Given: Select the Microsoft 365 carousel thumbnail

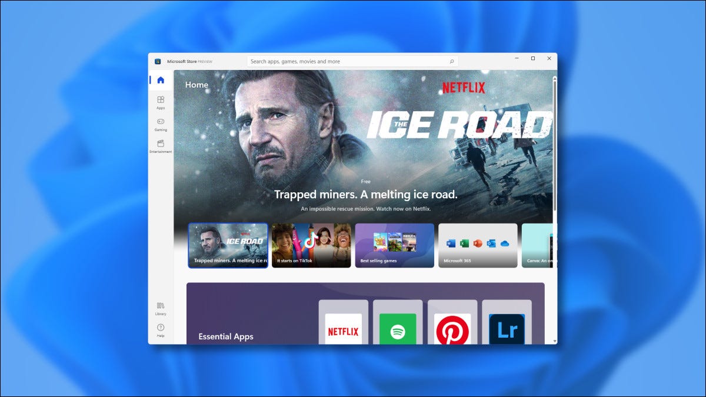Looking at the screenshot, I should pyautogui.click(x=478, y=245).
